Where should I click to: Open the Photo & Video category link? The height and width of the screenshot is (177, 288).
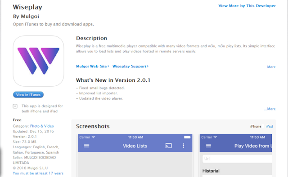coord(42,126)
